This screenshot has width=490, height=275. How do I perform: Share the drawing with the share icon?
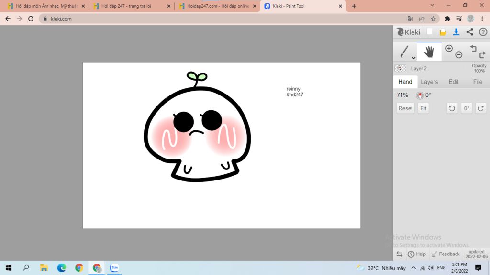pos(470,32)
